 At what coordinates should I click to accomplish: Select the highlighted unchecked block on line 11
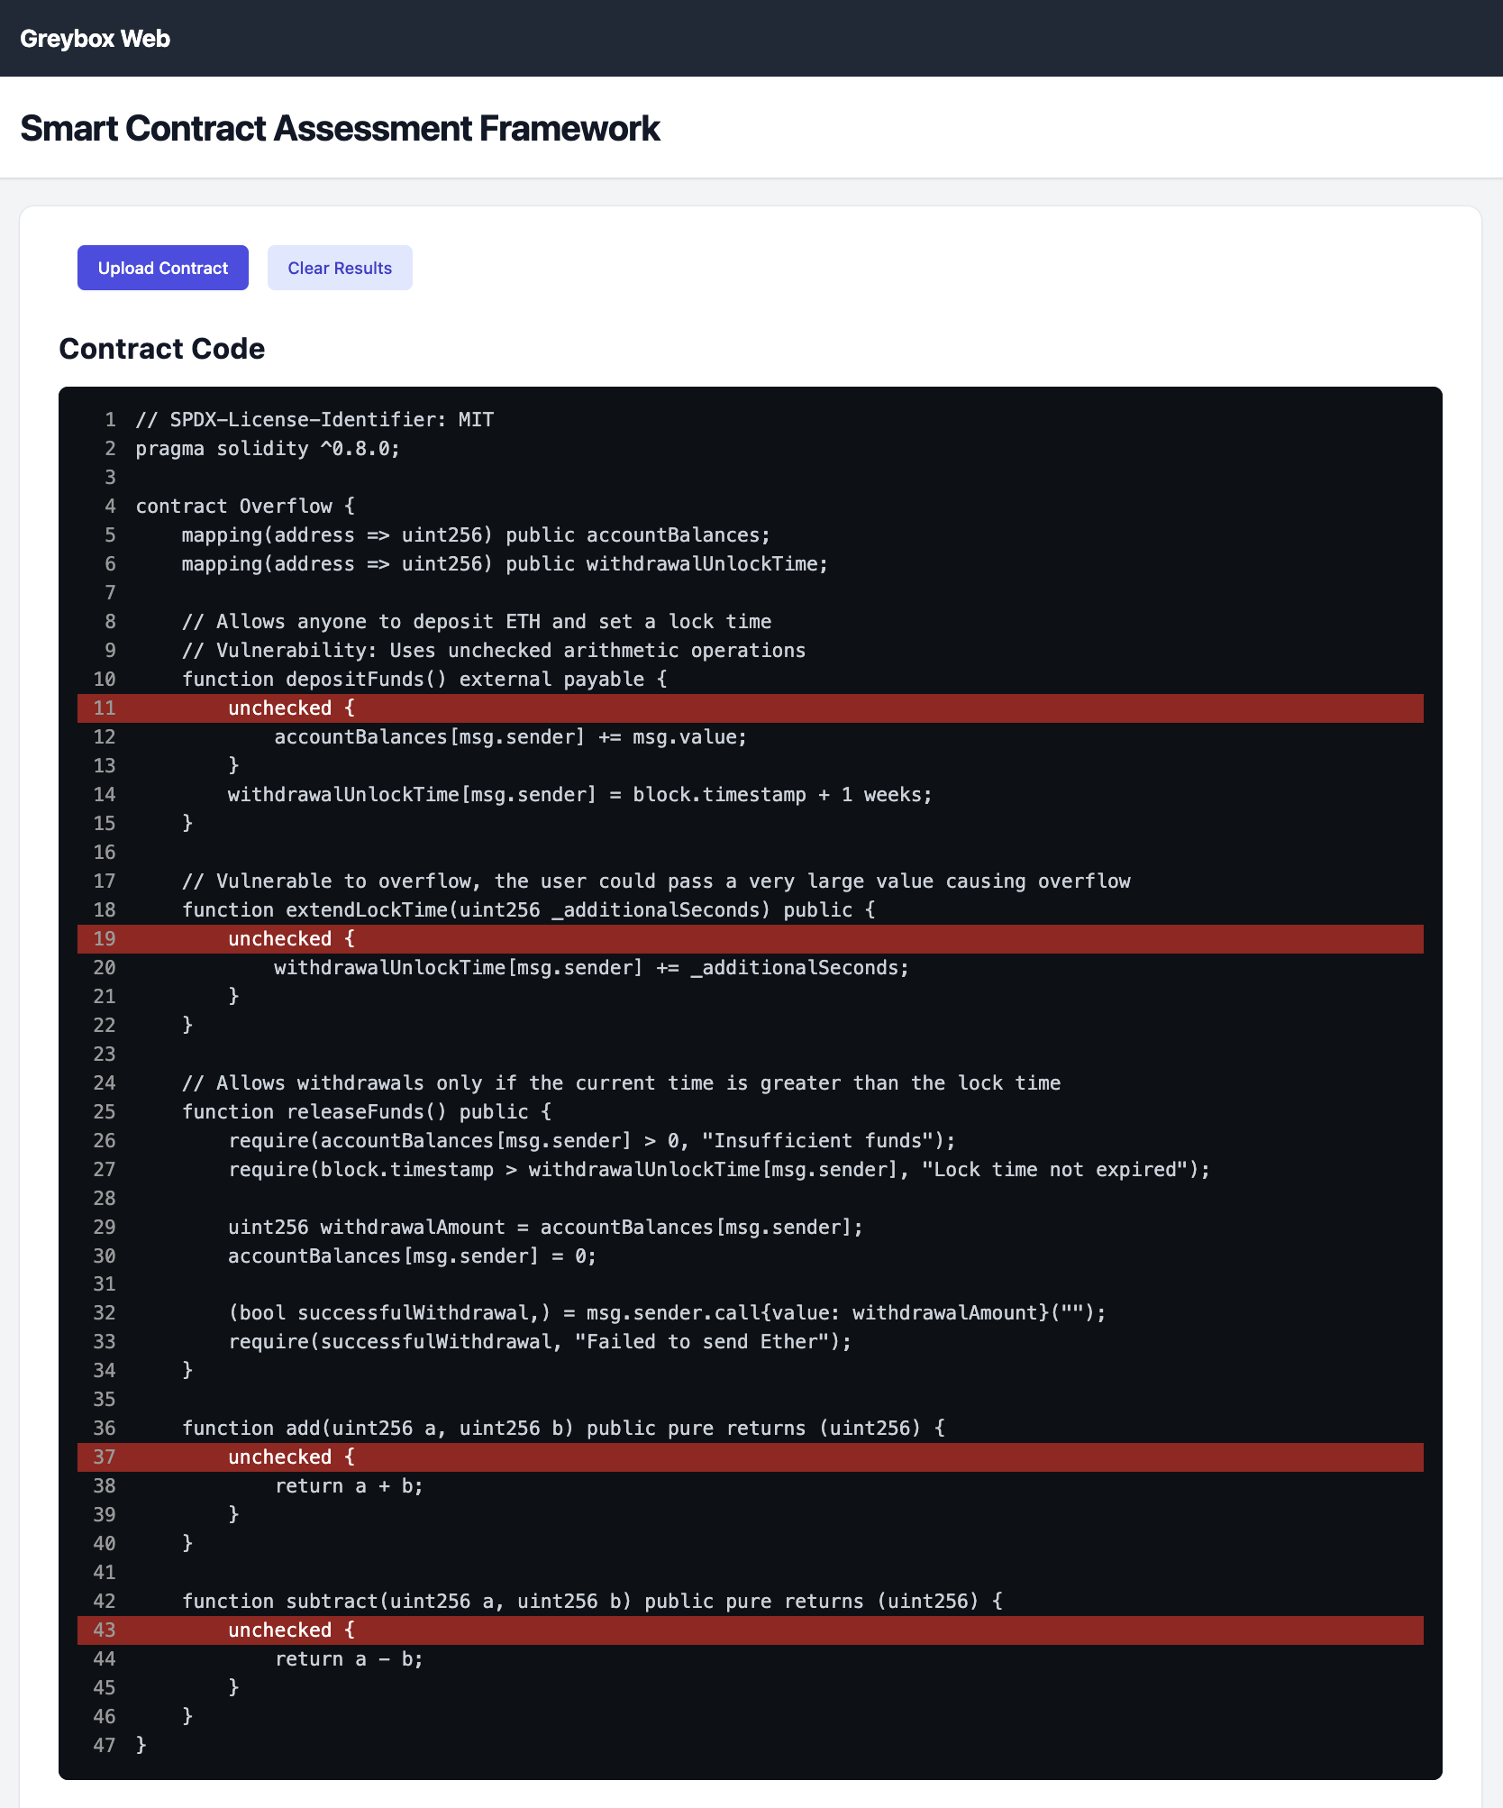click(290, 708)
